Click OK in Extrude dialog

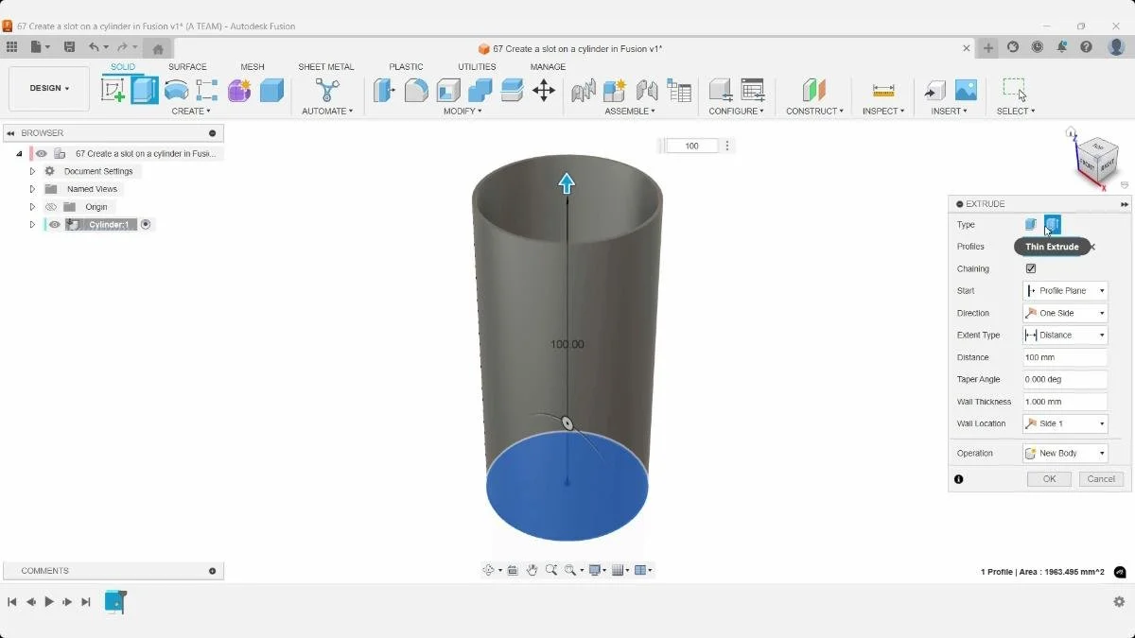1049,479
